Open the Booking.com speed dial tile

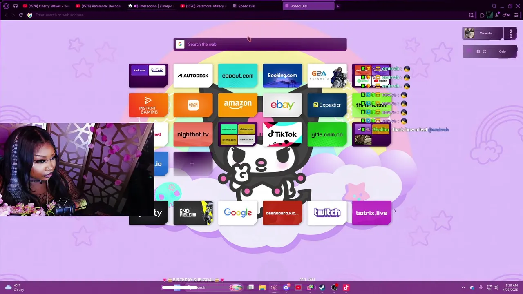click(282, 76)
